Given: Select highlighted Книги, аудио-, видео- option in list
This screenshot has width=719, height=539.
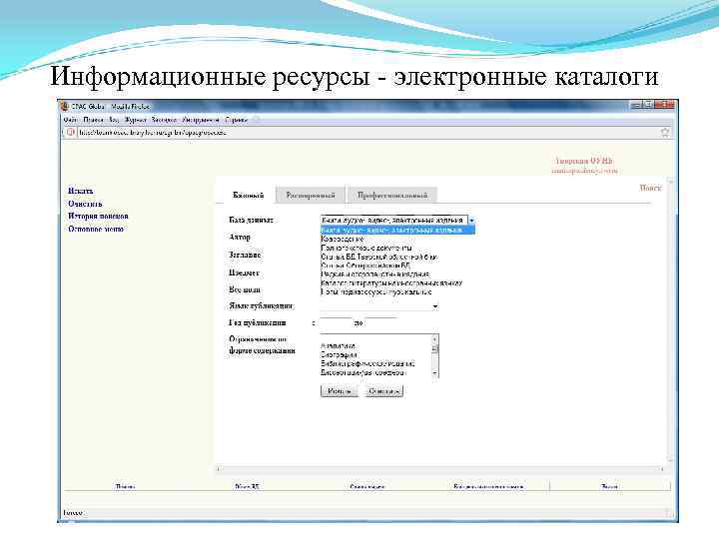Looking at the screenshot, I should [397, 231].
